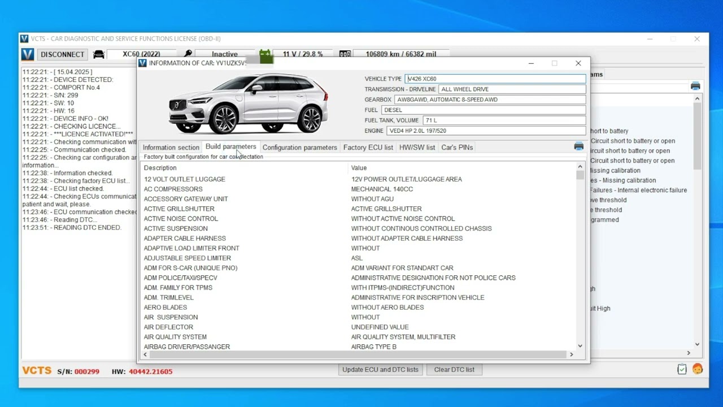Click the white Volvo XC60 car image
This screenshot has width=723, height=407.
point(249,104)
